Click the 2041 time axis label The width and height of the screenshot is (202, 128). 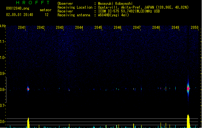point(22,28)
